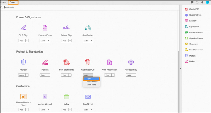
Task: Expand the Adobe Sign dropdown arrow
Action: pyautogui.click(x=70, y=41)
